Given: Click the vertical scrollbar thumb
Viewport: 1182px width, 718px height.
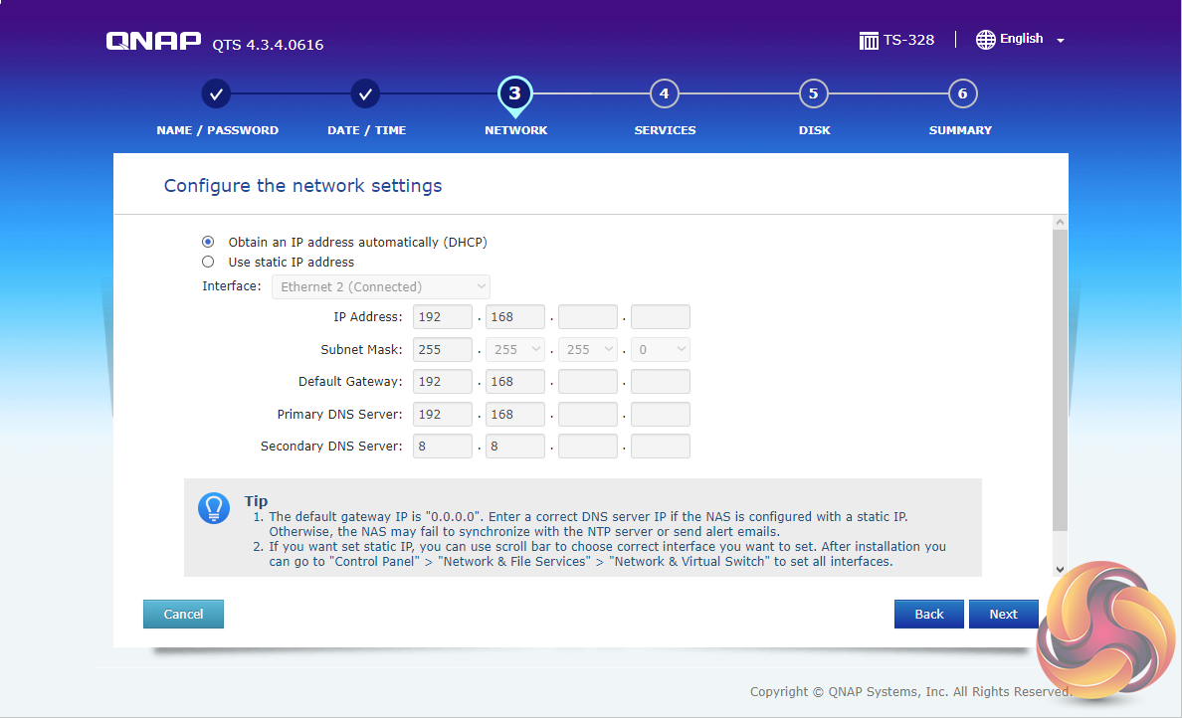Looking at the screenshot, I should click(x=1060, y=381).
